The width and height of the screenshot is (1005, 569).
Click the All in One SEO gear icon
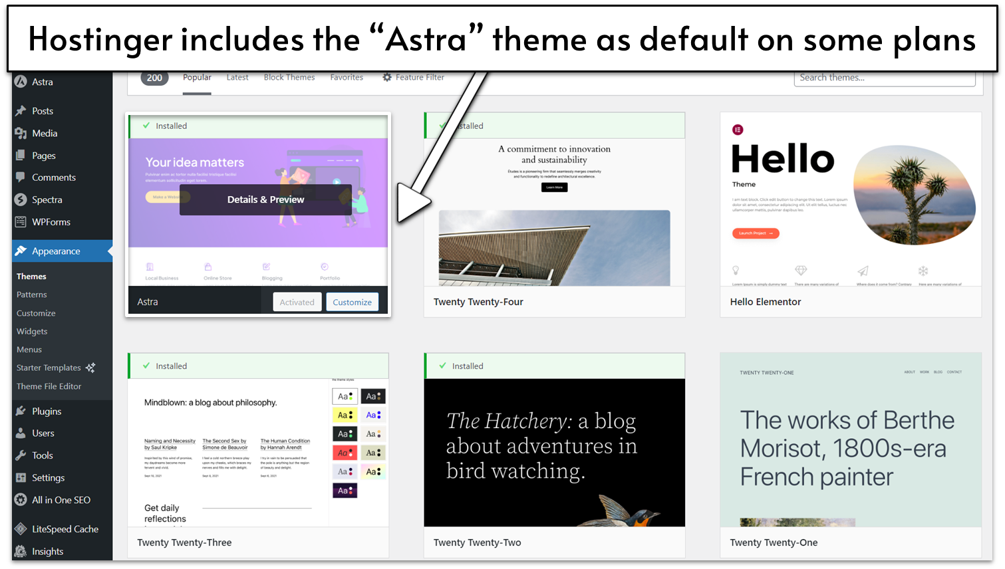point(21,500)
